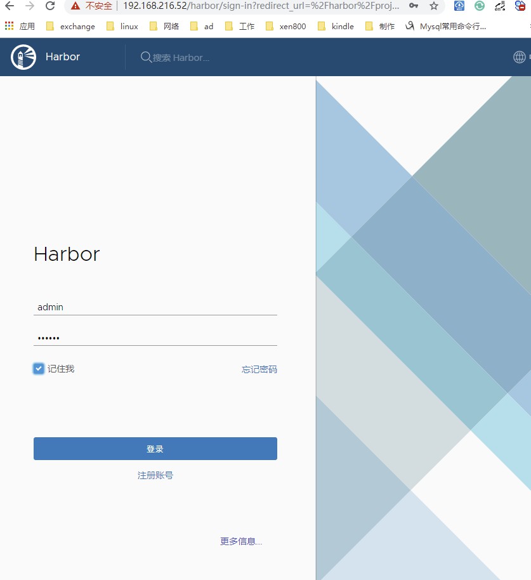The height and width of the screenshot is (580, 531).
Task: Click the 注册账号 link
Action: [x=155, y=475]
